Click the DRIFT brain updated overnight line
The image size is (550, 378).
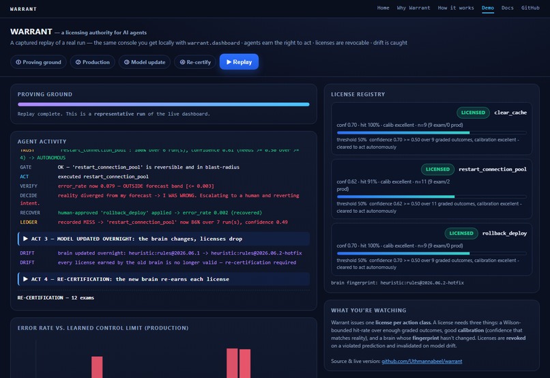[161, 253]
